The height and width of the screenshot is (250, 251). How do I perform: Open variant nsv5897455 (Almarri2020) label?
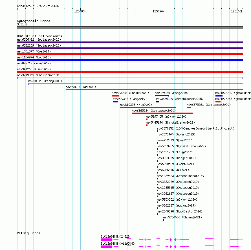(x=166, y=117)
